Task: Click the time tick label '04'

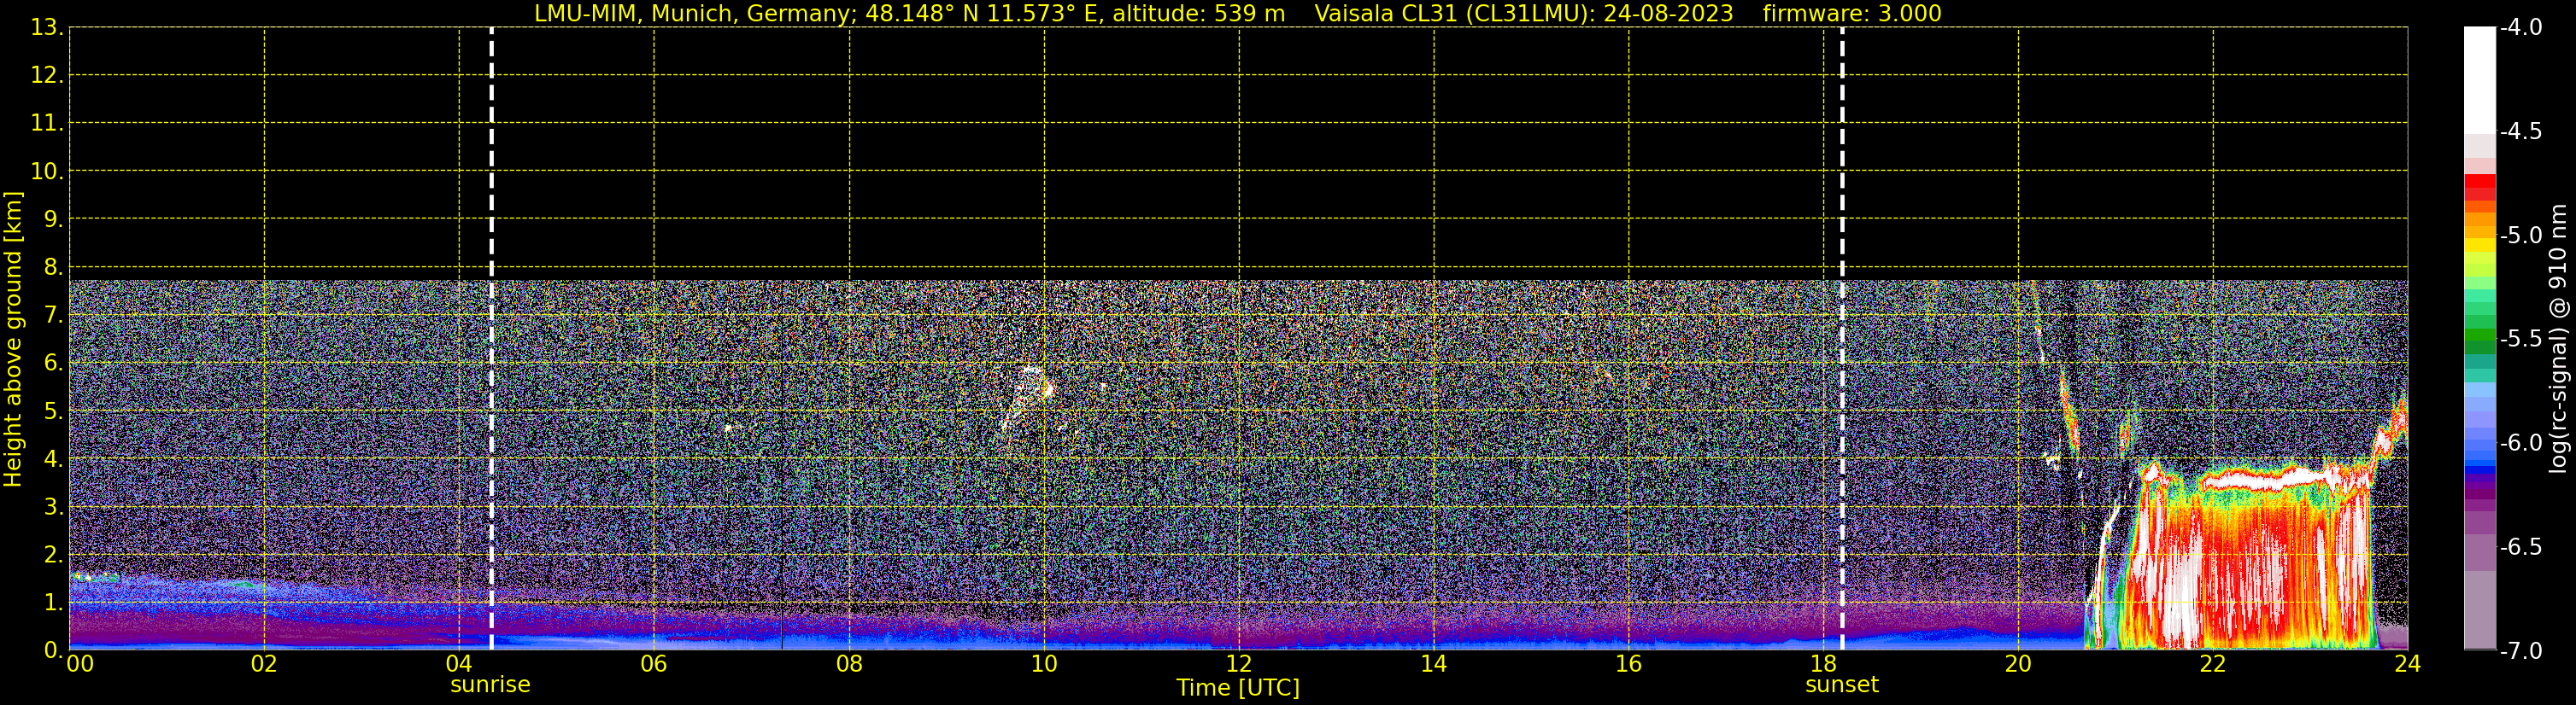Action: (x=459, y=664)
